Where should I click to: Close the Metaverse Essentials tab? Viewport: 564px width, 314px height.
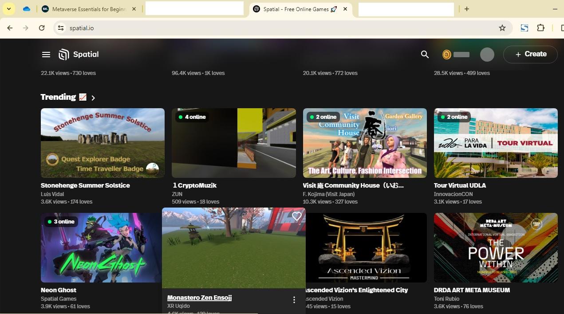point(134,9)
